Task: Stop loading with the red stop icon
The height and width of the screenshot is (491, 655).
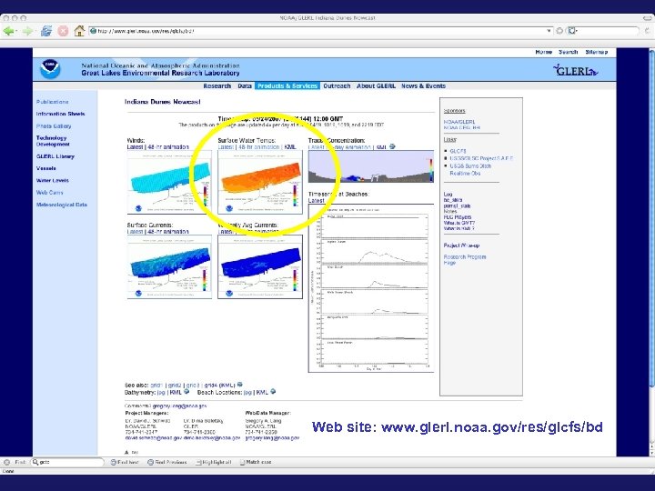Action: (63, 31)
